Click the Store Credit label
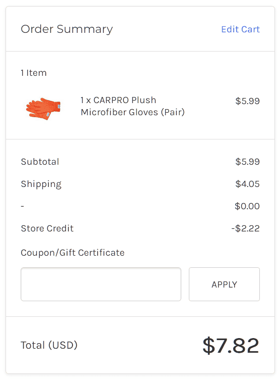 click(47, 228)
